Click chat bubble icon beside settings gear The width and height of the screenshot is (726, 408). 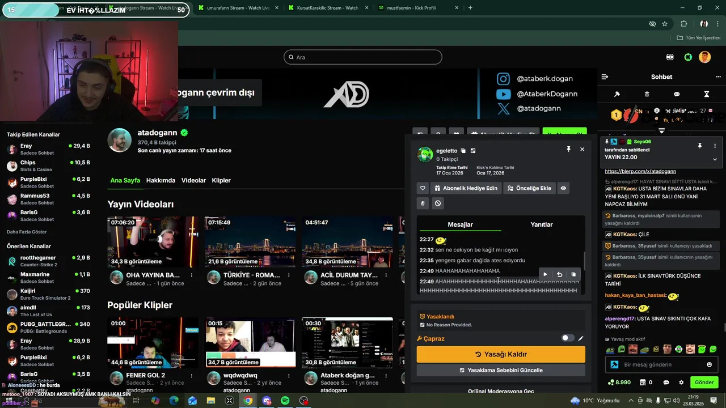pos(666,382)
